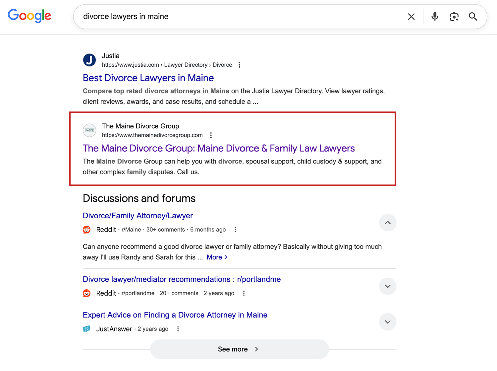
Task: Click the Reddit icon beside r/portlandme
Action: (x=87, y=293)
